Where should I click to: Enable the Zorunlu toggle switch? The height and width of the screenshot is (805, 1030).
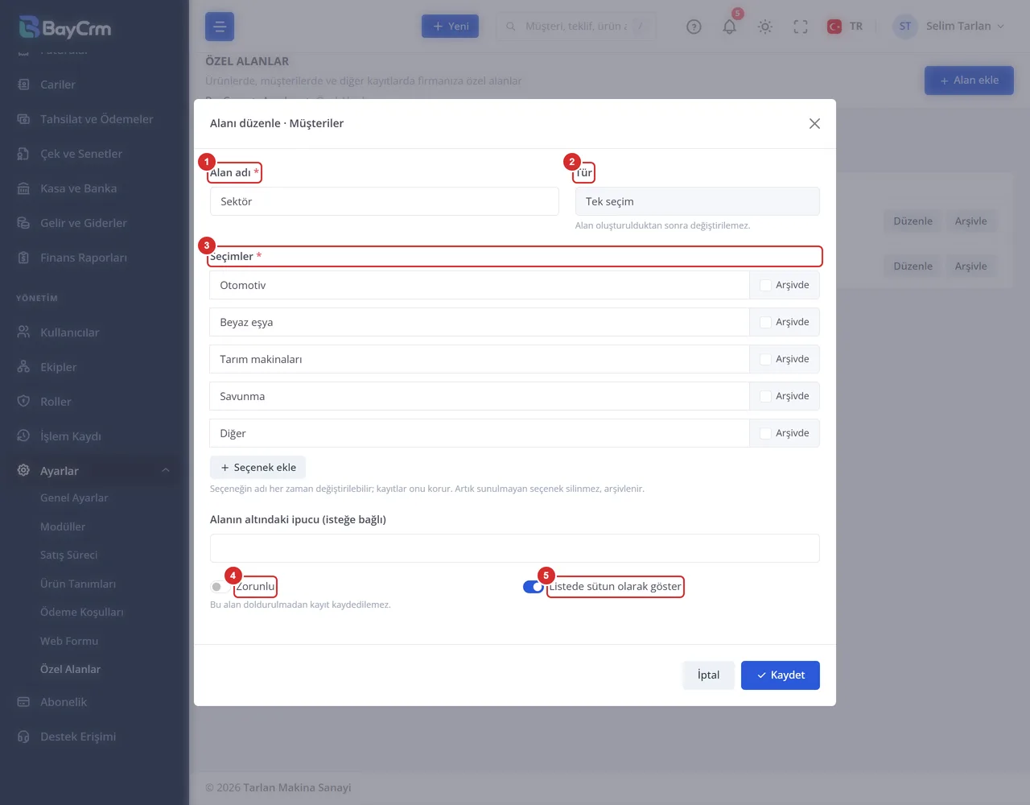coord(220,587)
